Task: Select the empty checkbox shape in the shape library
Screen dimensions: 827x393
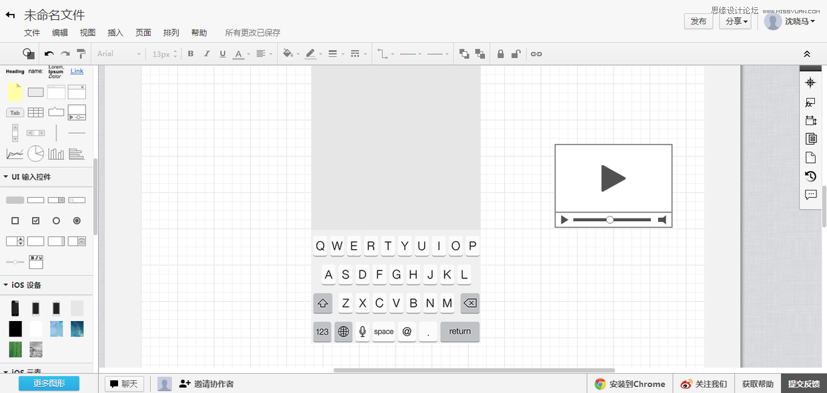Action: (15, 220)
